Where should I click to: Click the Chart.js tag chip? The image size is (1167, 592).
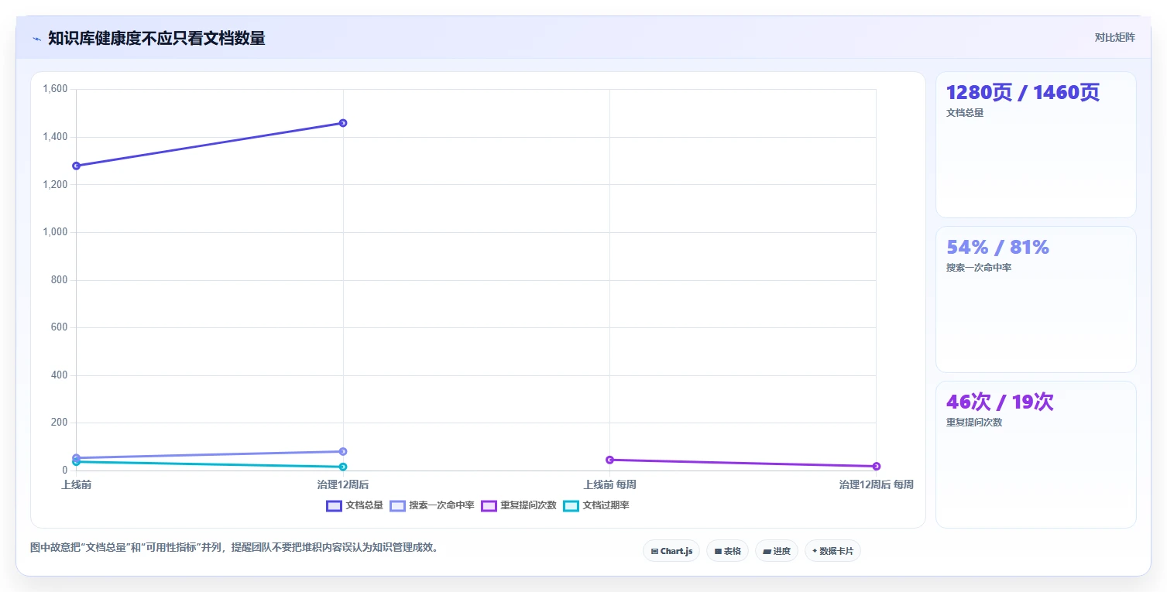click(x=671, y=551)
